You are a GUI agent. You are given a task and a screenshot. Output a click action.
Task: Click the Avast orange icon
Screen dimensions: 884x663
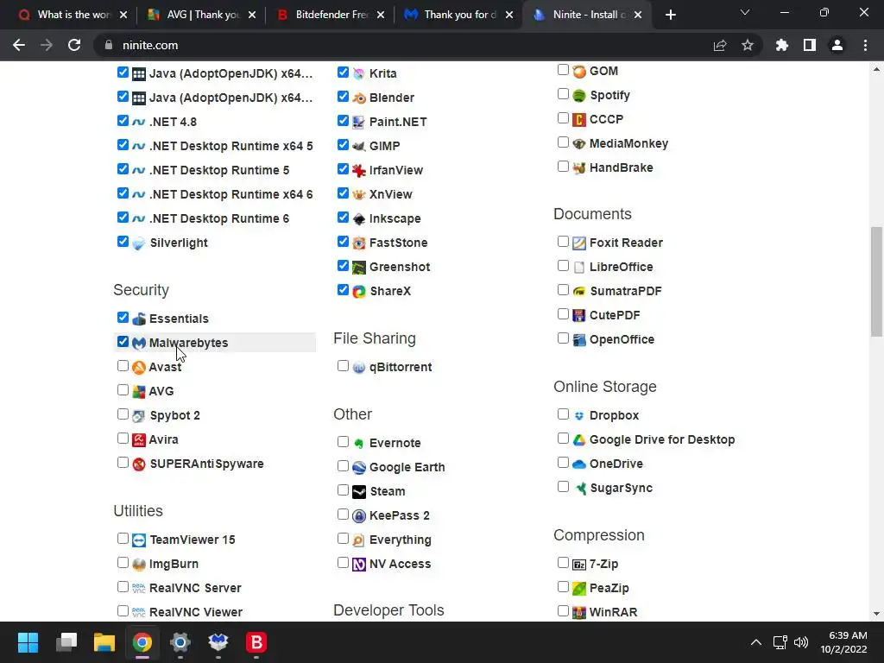[139, 367]
